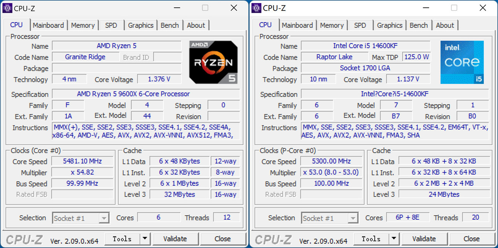Open Socket #1 selection dropdown in left window
498x248 pixels.
(x=81, y=218)
